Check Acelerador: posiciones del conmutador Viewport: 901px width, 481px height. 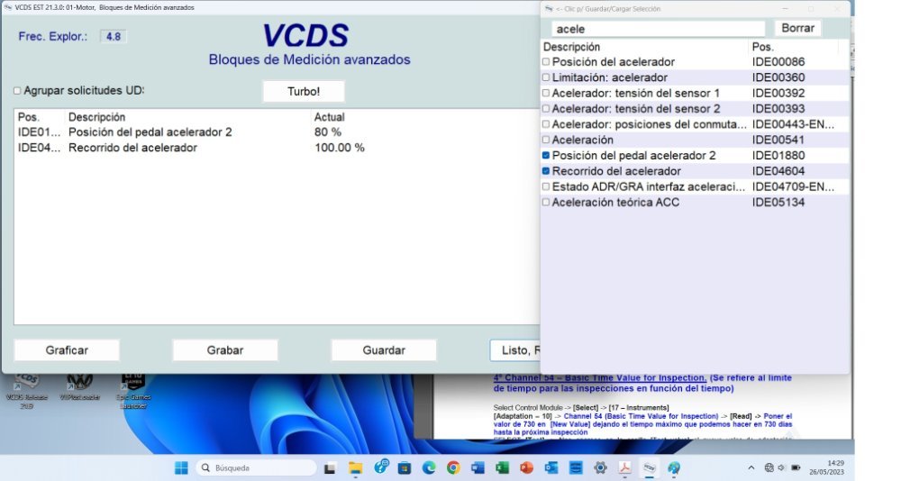[546, 124]
